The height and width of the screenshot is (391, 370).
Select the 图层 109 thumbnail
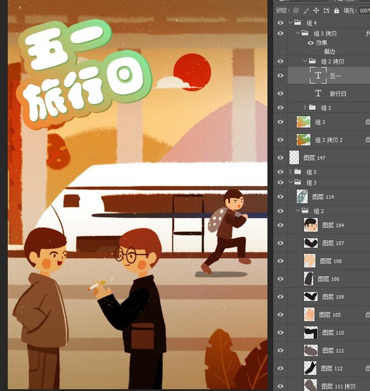(x=311, y=296)
